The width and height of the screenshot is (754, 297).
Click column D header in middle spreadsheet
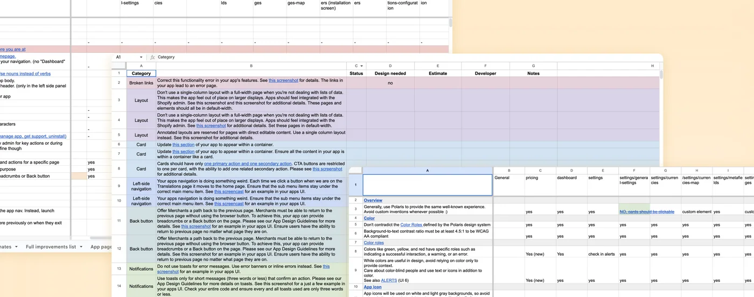click(390, 66)
